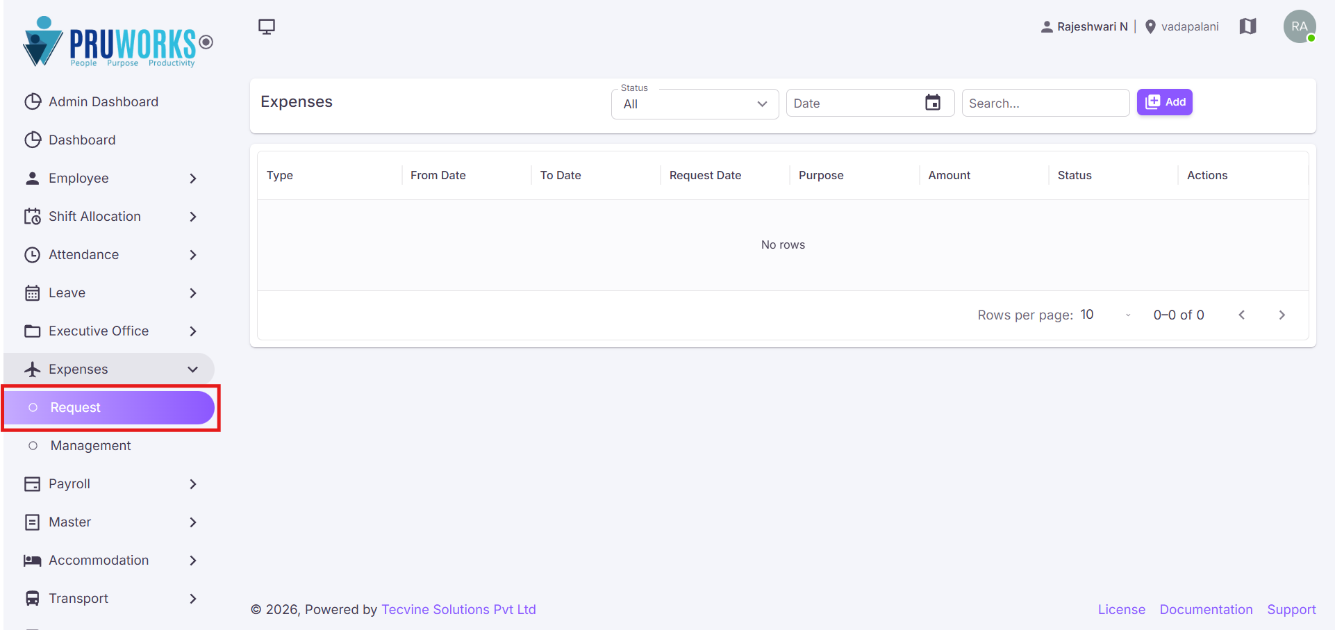Click the location pin icon beside vadapalani

pyautogui.click(x=1150, y=26)
